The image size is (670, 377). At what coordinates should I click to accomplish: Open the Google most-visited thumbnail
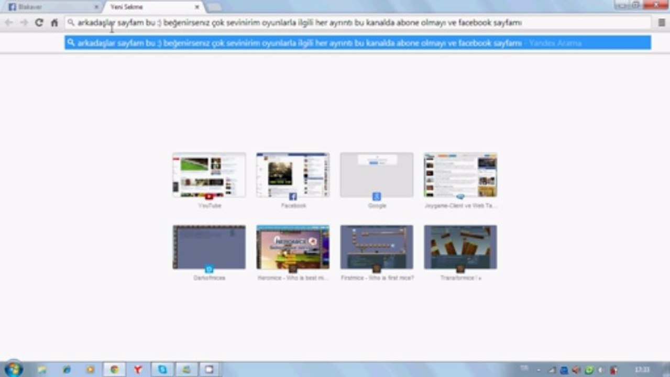tap(377, 175)
